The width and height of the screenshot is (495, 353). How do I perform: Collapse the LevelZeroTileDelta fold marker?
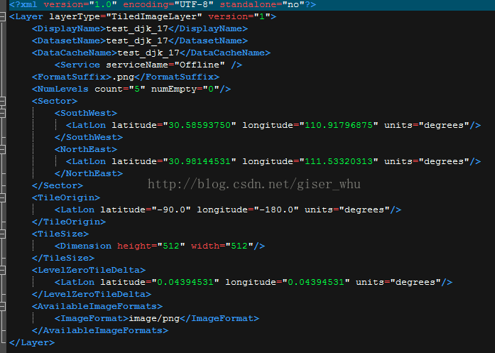[2, 271]
